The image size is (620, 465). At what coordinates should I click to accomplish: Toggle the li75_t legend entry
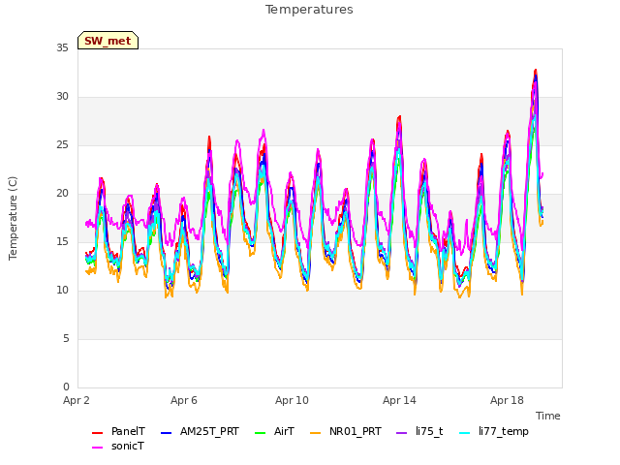click(419, 431)
